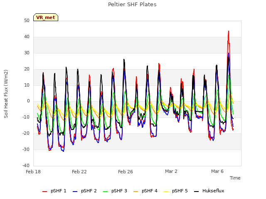266x199 pixels.
Task: Click the green pSHF 3 legend marker
Action: click(105, 192)
